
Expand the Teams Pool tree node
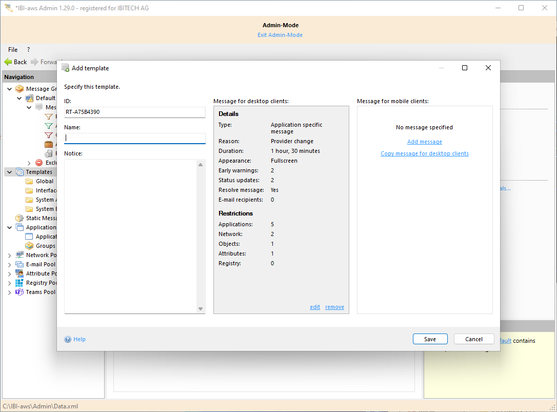(x=9, y=292)
